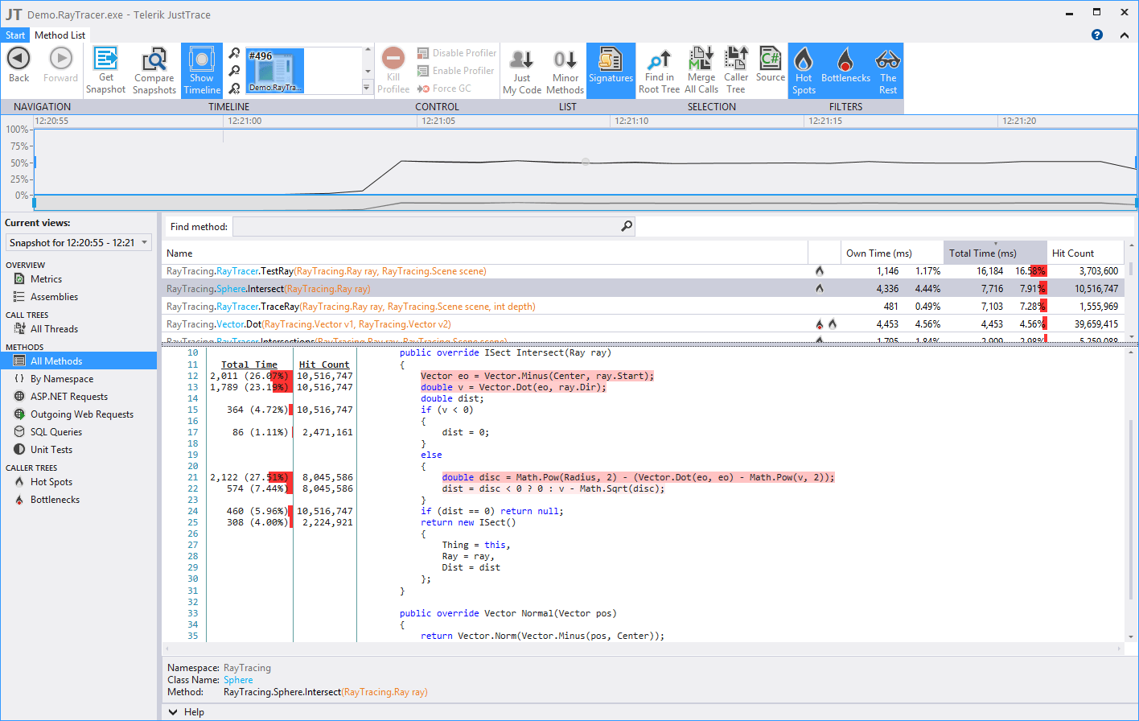The image size is (1139, 721).
Task: Click the Sphere class name link
Action: click(238, 680)
